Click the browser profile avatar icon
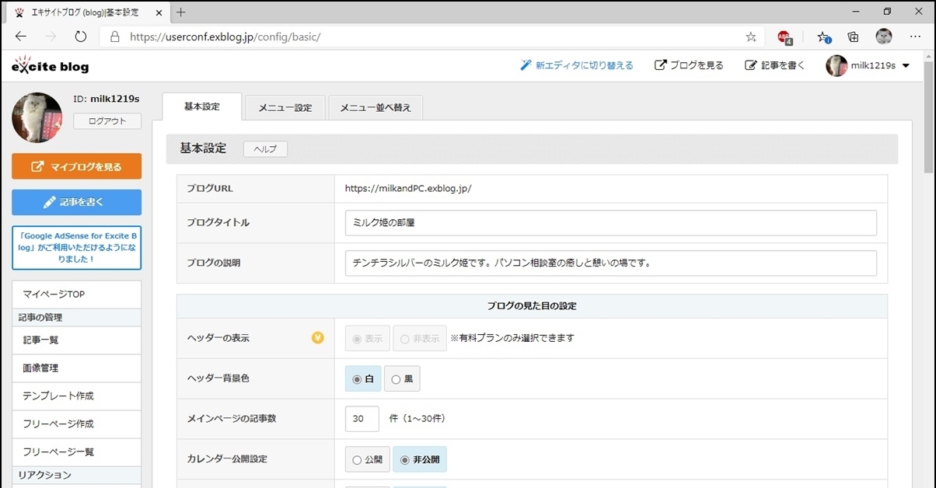This screenshot has height=488, width=936. pos(884,37)
